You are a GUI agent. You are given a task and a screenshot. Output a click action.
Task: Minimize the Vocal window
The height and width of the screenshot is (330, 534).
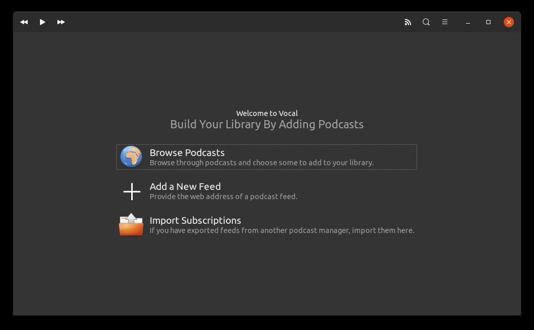(468, 22)
